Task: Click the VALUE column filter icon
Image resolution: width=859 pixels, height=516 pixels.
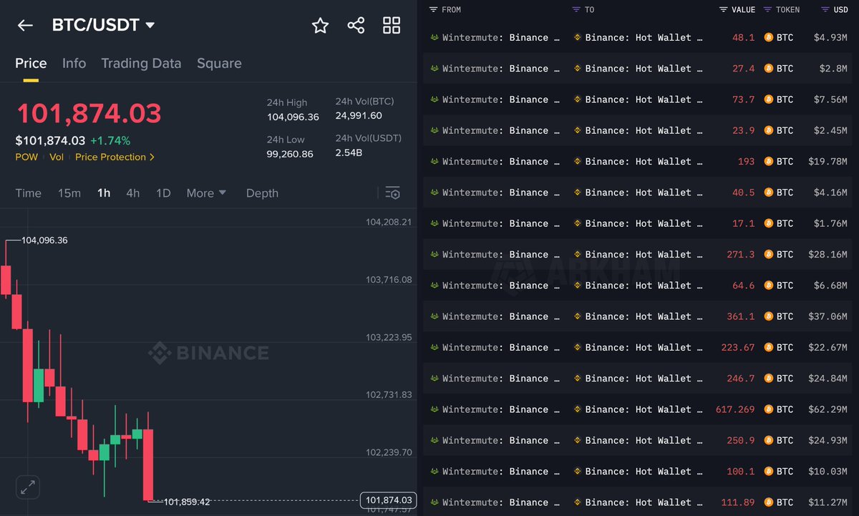Action: [724, 10]
